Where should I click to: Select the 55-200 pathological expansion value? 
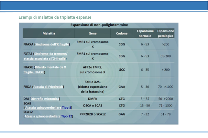[x=166, y=56]
